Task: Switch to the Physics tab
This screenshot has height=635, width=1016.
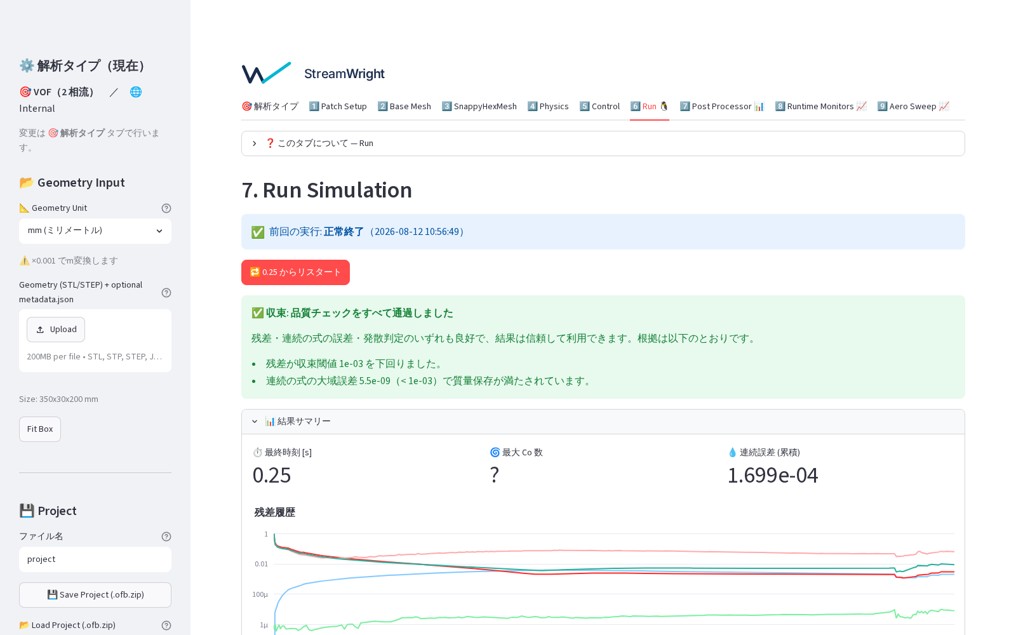Action: [x=548, y=107]
